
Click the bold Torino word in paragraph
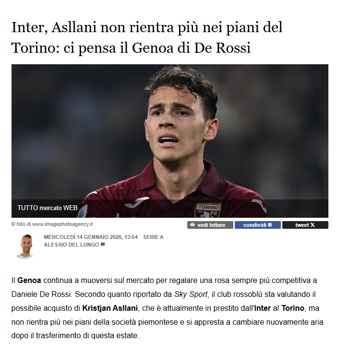click(293, 308)
